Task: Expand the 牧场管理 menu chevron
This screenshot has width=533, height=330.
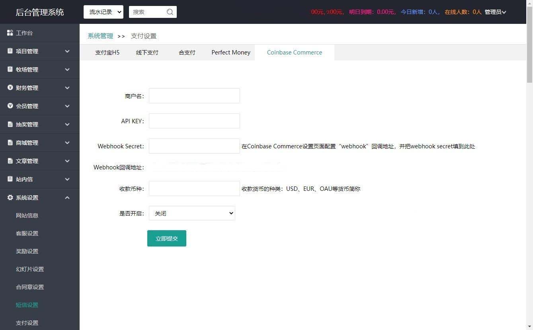Action: pos(67,70)
